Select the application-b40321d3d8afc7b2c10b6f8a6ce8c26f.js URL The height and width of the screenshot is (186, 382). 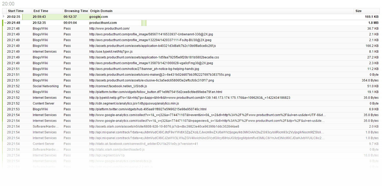[152, 46]
